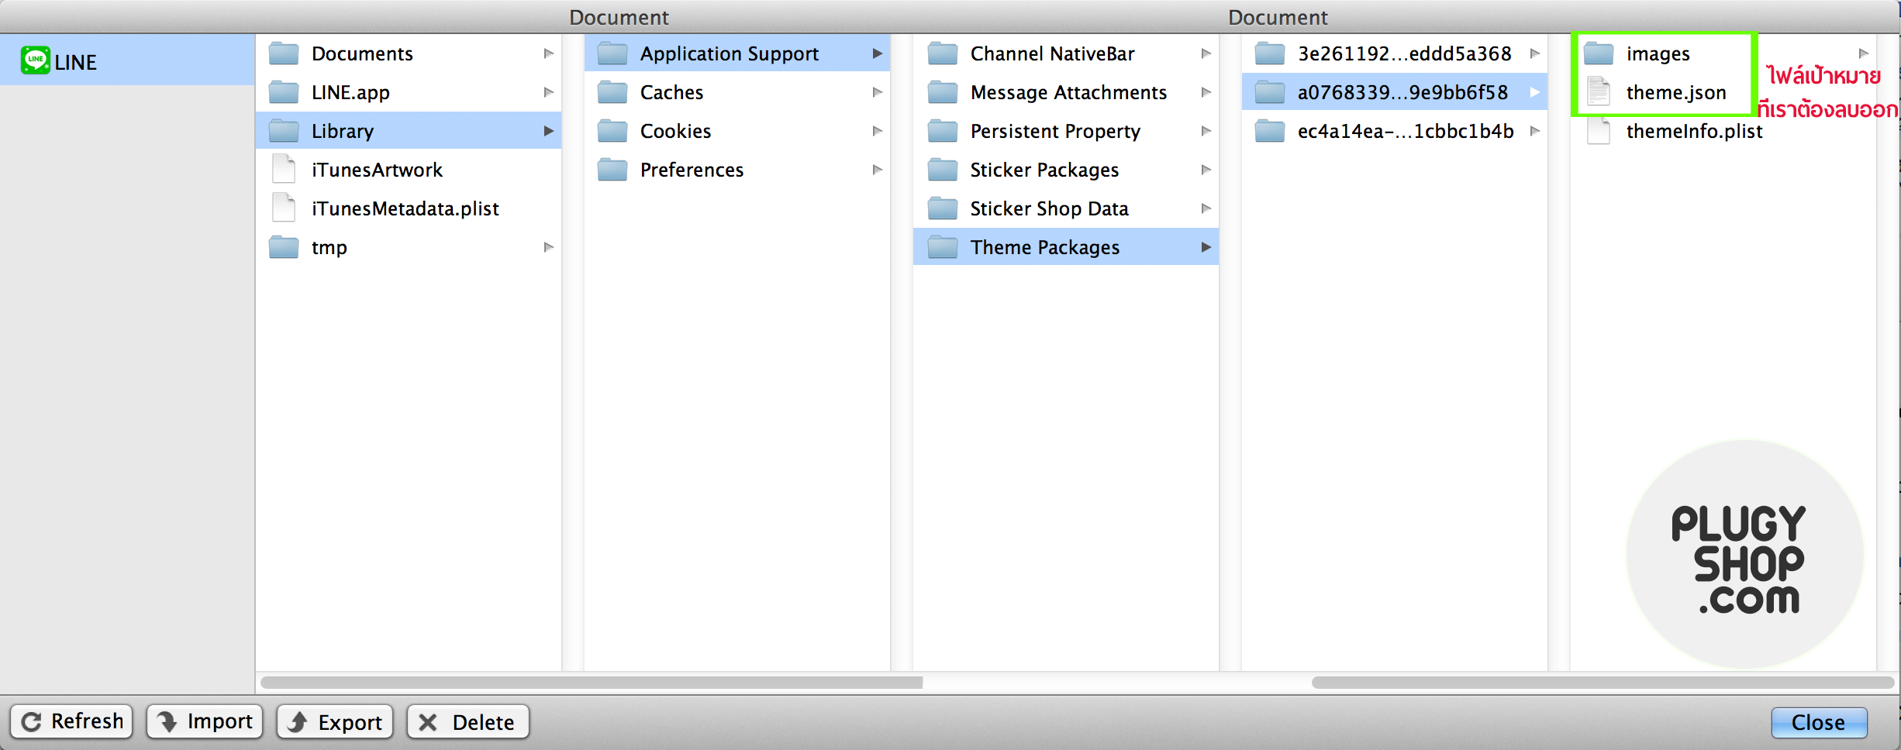The width and height of the screenshot is (1901, 750).
Task: Select the a0768339...9e9bb6f58 row label
Action: 1403,92
